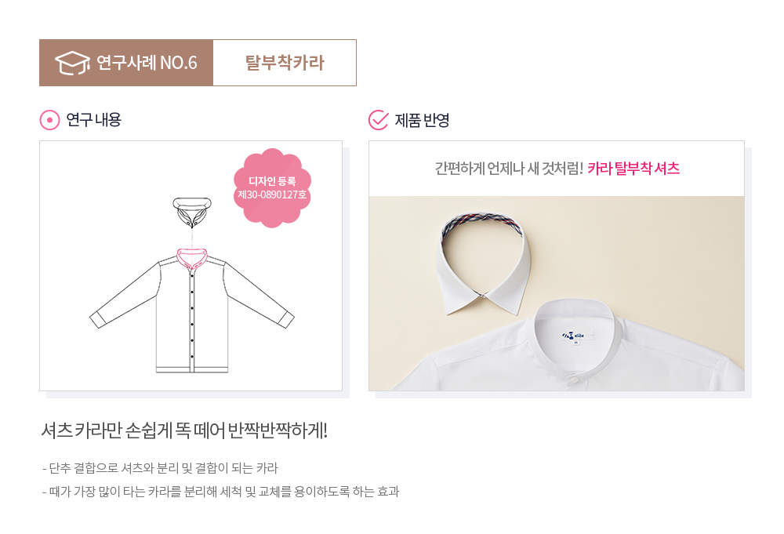Click the pink highlighted collar on shirt drawing
This screenshot has height=534, width=784.
[x=192, y=258]
